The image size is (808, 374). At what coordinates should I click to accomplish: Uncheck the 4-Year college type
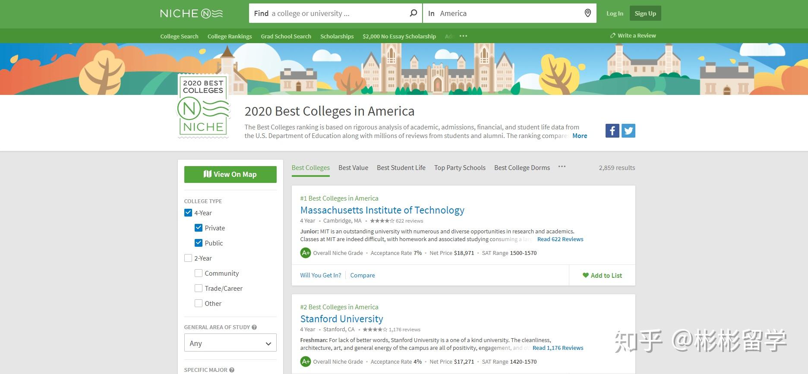tap(188, 213)
